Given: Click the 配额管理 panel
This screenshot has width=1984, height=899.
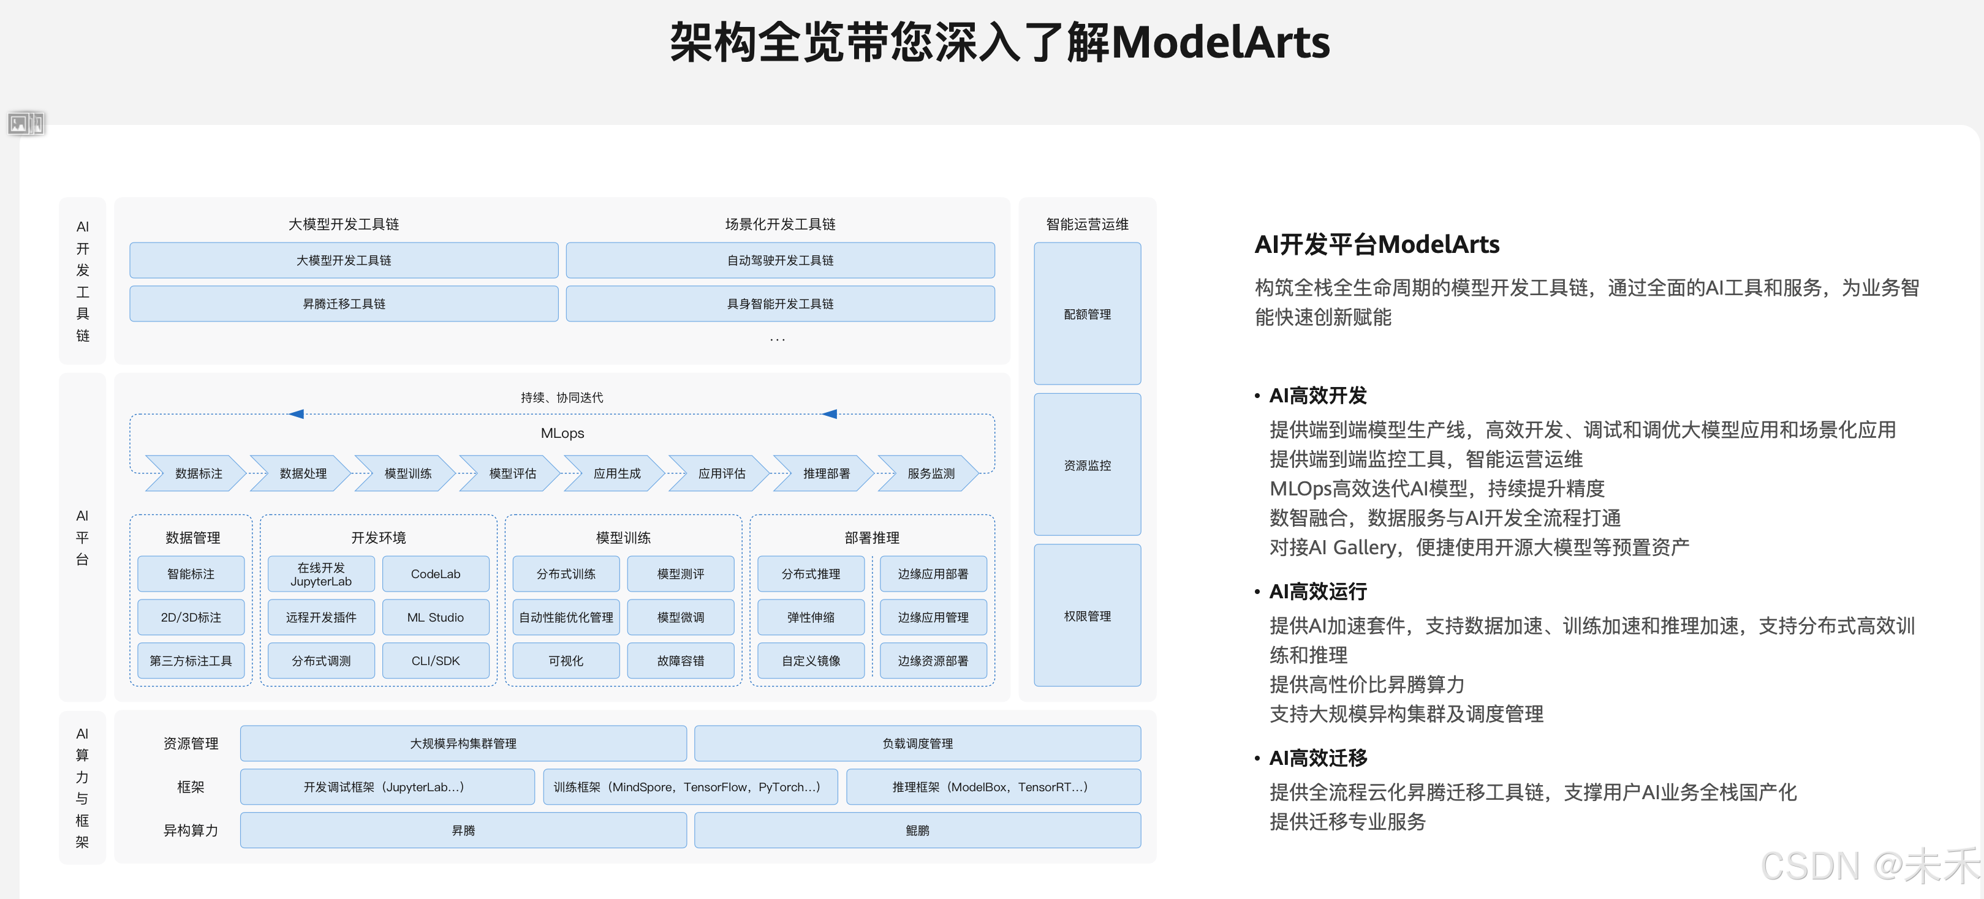Looking at the screenshot, I should [1087, 314].
